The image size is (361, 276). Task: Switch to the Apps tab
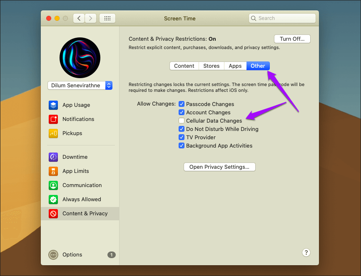click(235, 66)
